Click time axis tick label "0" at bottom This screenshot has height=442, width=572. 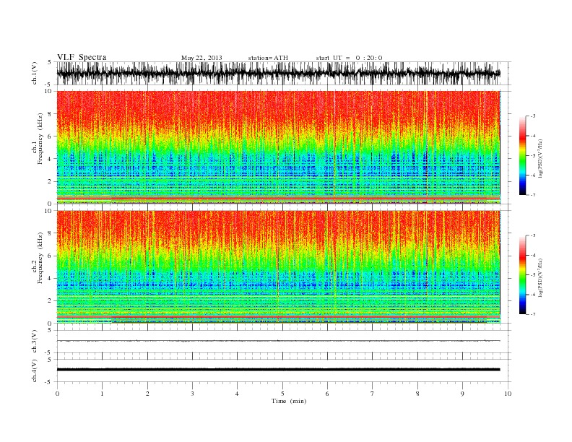(x=57, y=394)
